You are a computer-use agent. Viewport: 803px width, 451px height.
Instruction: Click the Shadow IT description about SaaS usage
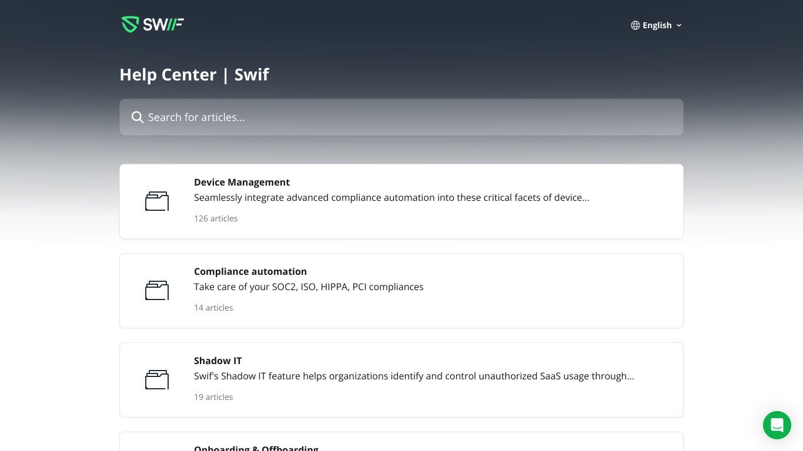pos(414,376)
